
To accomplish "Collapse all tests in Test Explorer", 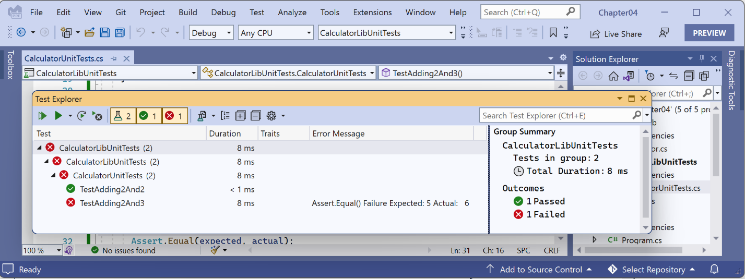I will tap(256, 116).
